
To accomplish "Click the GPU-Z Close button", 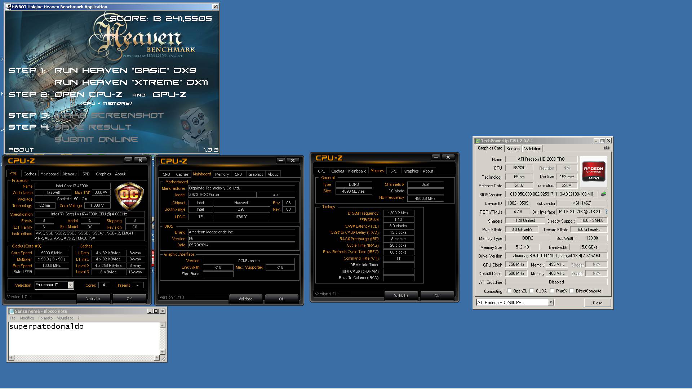I will (x=598, y=303).
